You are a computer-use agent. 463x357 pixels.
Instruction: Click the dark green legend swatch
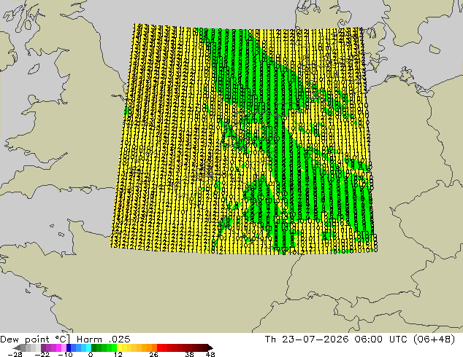pyautogui.click(x=94, y=348)
